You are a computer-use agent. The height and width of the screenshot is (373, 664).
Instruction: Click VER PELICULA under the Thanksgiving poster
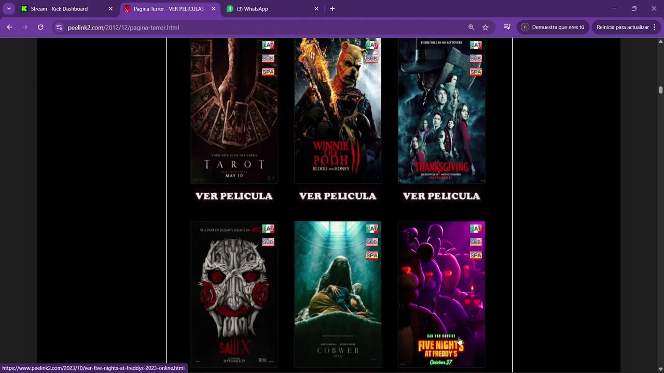[441, 196]
